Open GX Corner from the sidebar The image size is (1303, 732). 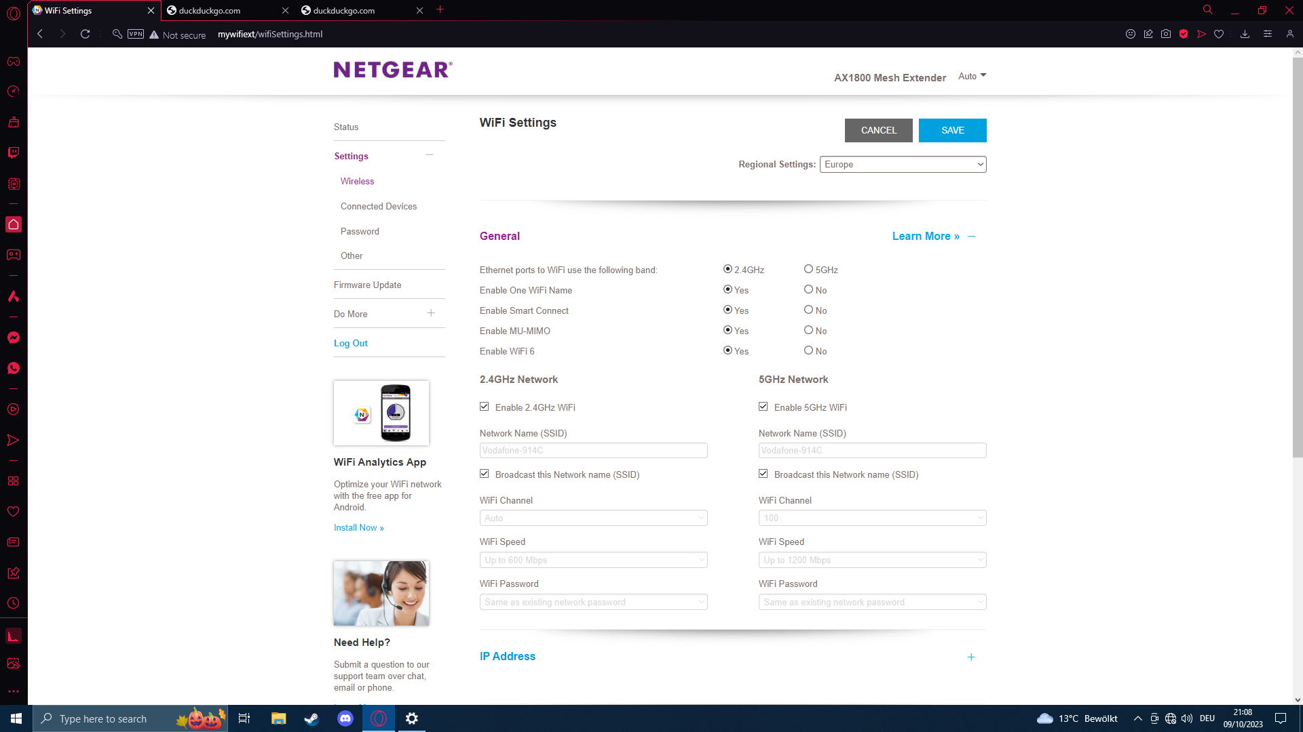coord(14,62)
